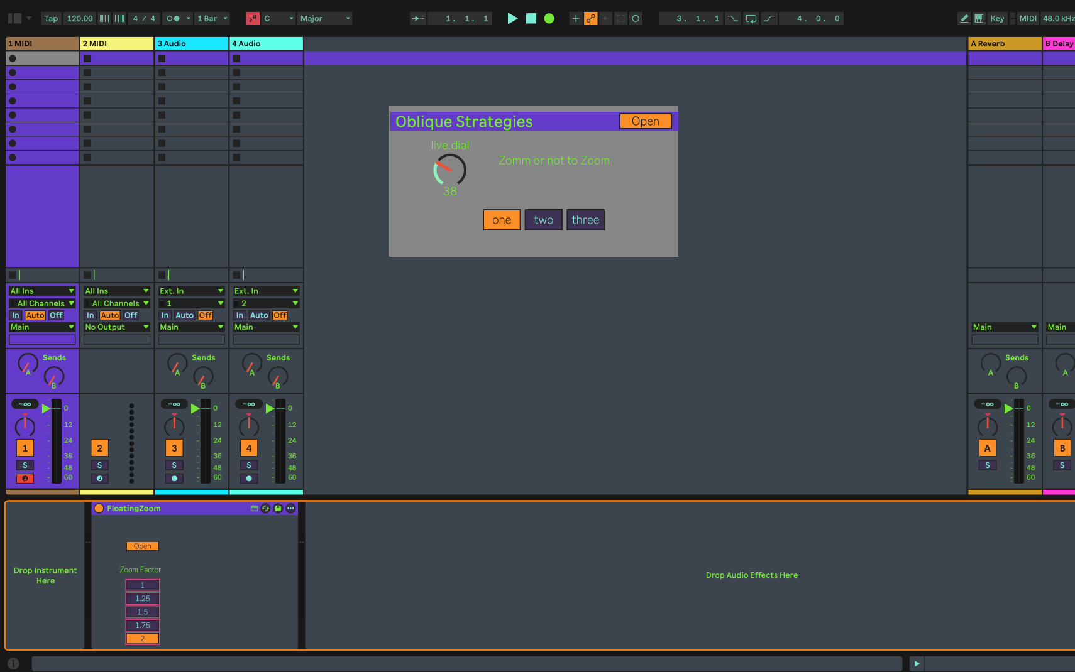This screenshot has height=672, width=1075.
Task: Click the live.dial knob showing 38
Action: coord(449,170)
